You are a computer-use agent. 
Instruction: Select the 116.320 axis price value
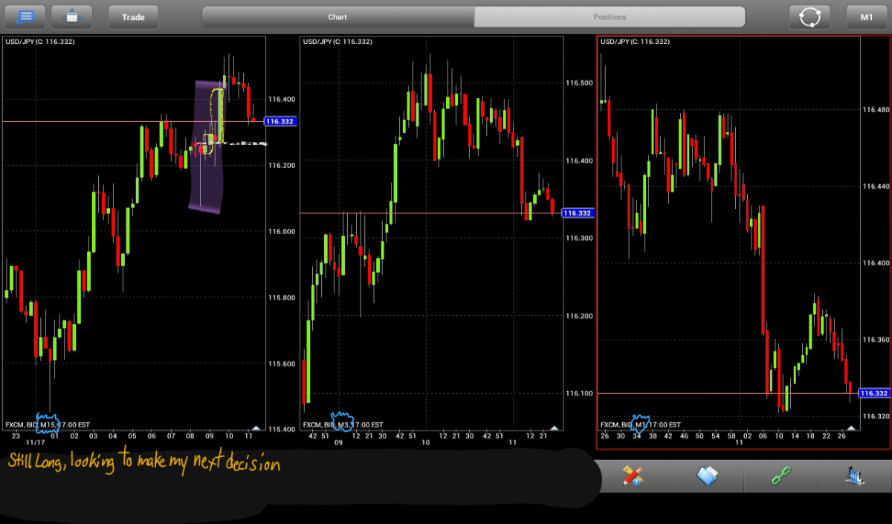(876, 416)
